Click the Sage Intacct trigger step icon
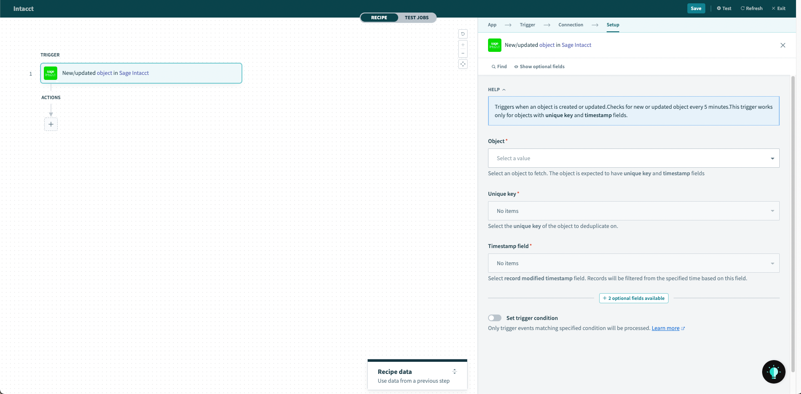Screen dimensions: 801x394 (51, 73)
